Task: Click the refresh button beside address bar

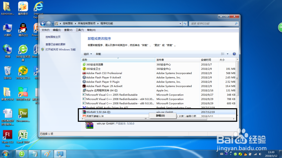Action: 185,24
